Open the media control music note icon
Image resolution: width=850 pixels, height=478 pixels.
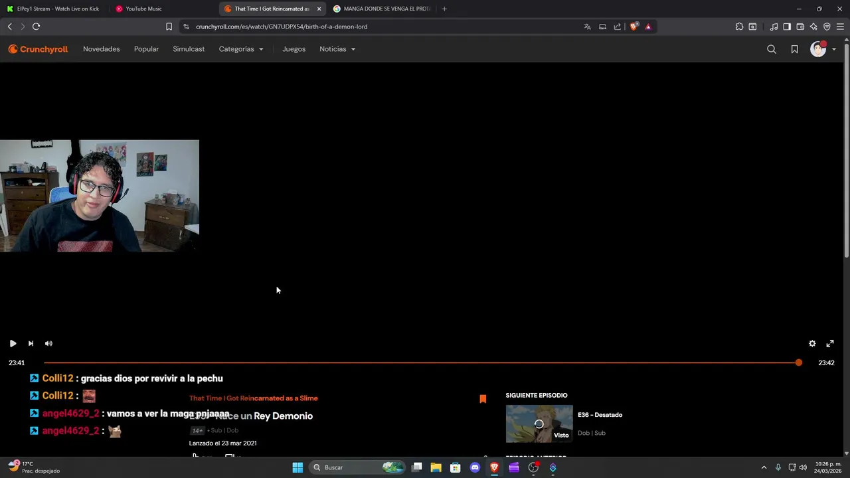(774, 27)
